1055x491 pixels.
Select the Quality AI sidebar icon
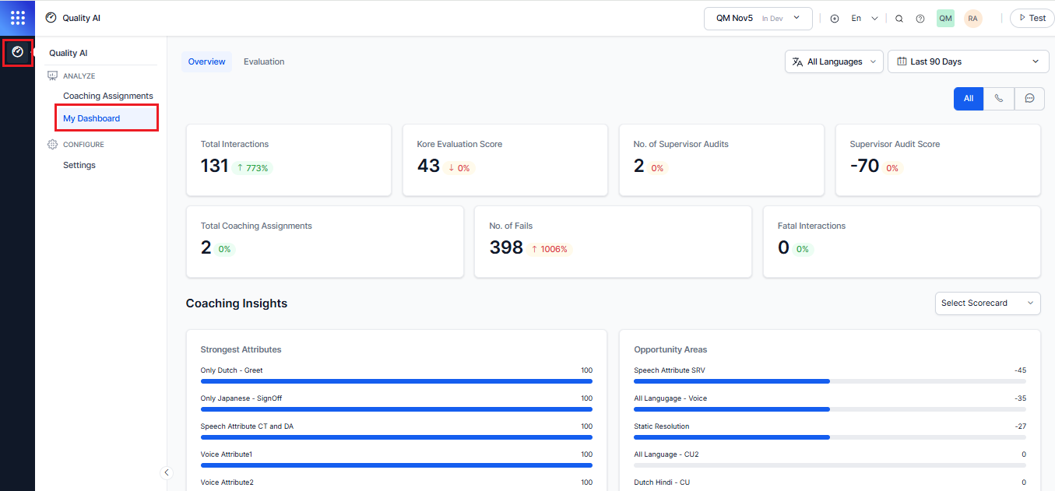tap(17, 52)
